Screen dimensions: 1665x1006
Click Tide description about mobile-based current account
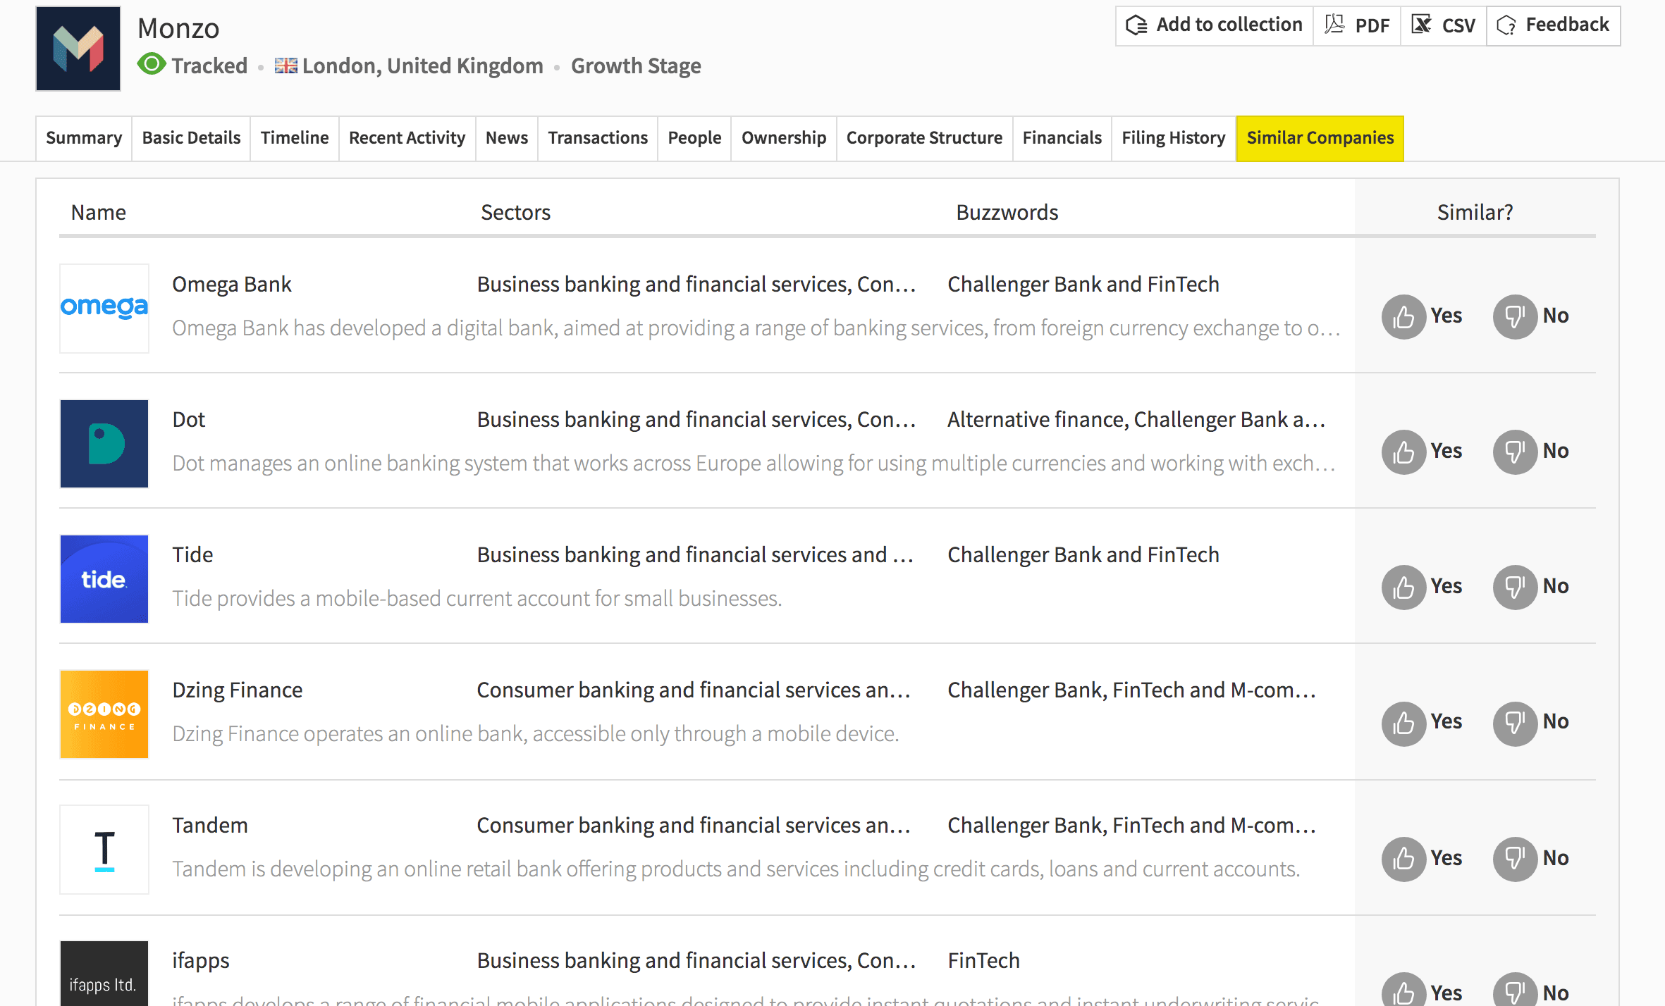pyautogui.click(x=477, y=598)
